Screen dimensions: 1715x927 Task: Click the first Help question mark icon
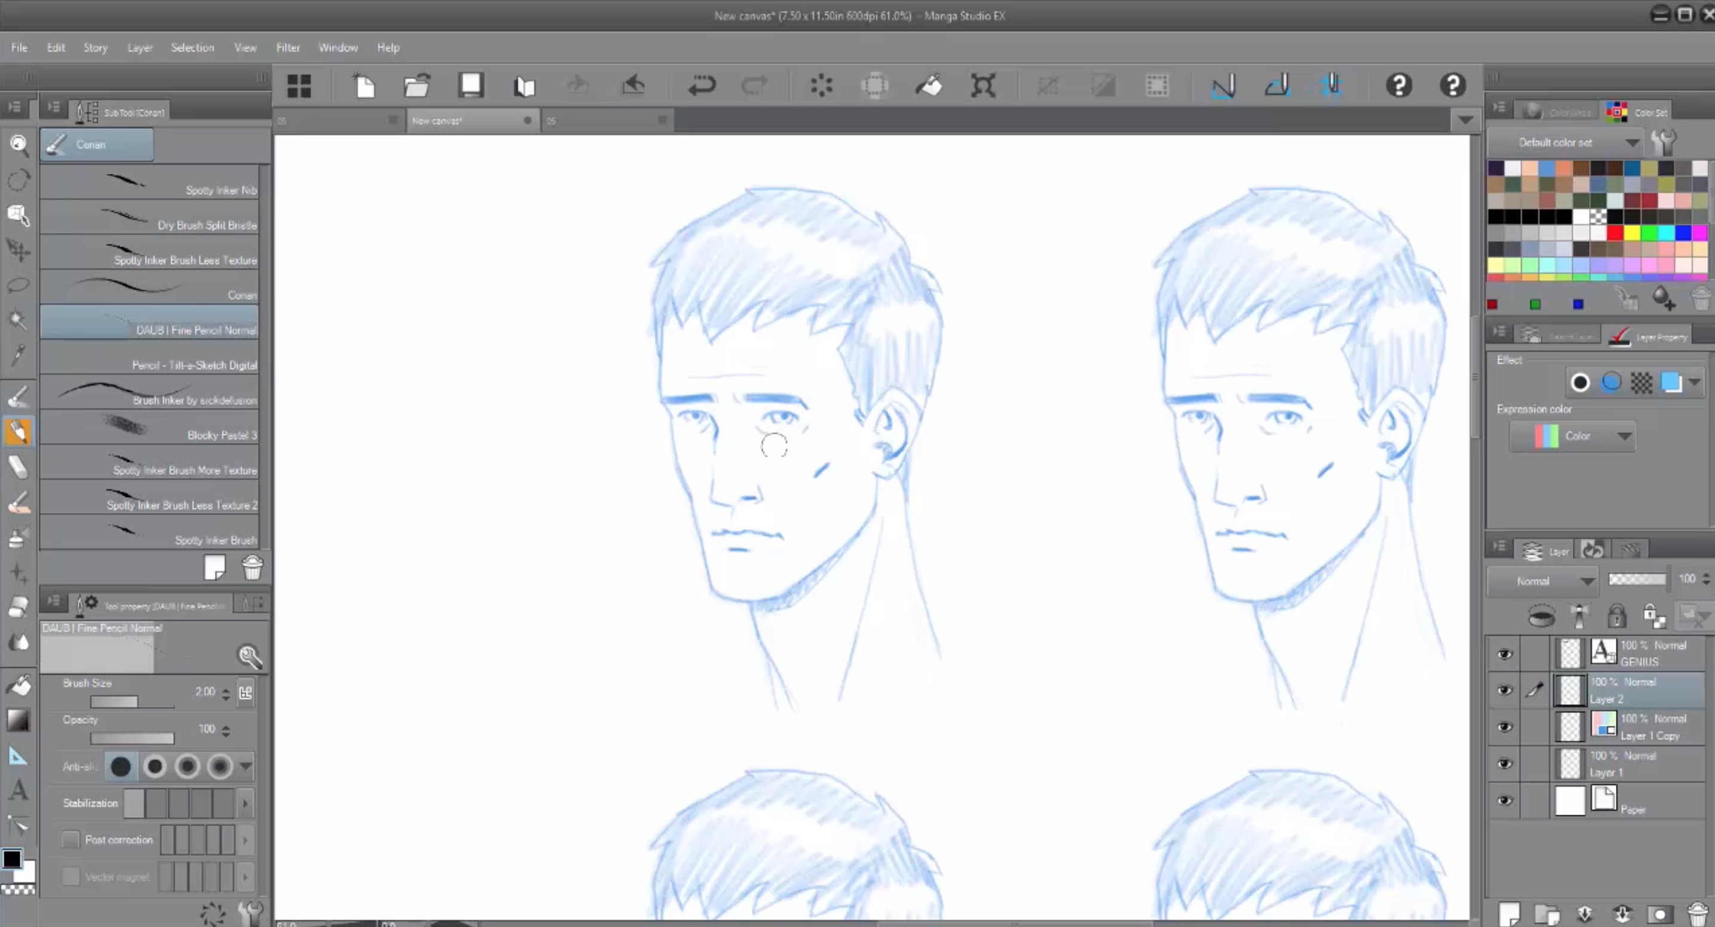click(x=1399, y=85)
